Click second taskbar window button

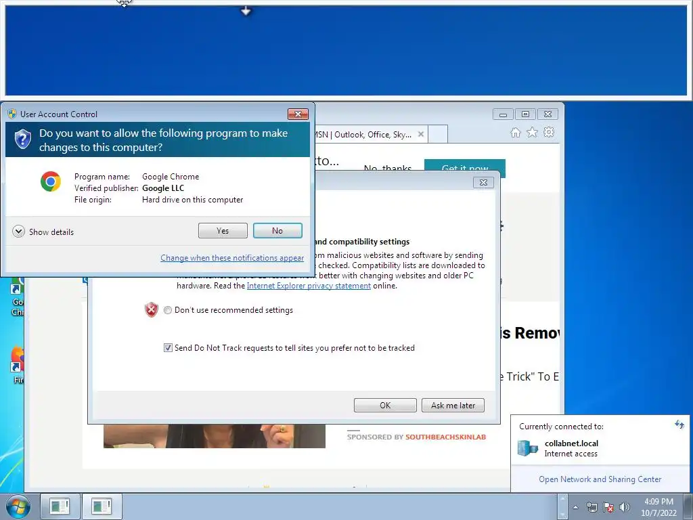(x=102, y=506)
